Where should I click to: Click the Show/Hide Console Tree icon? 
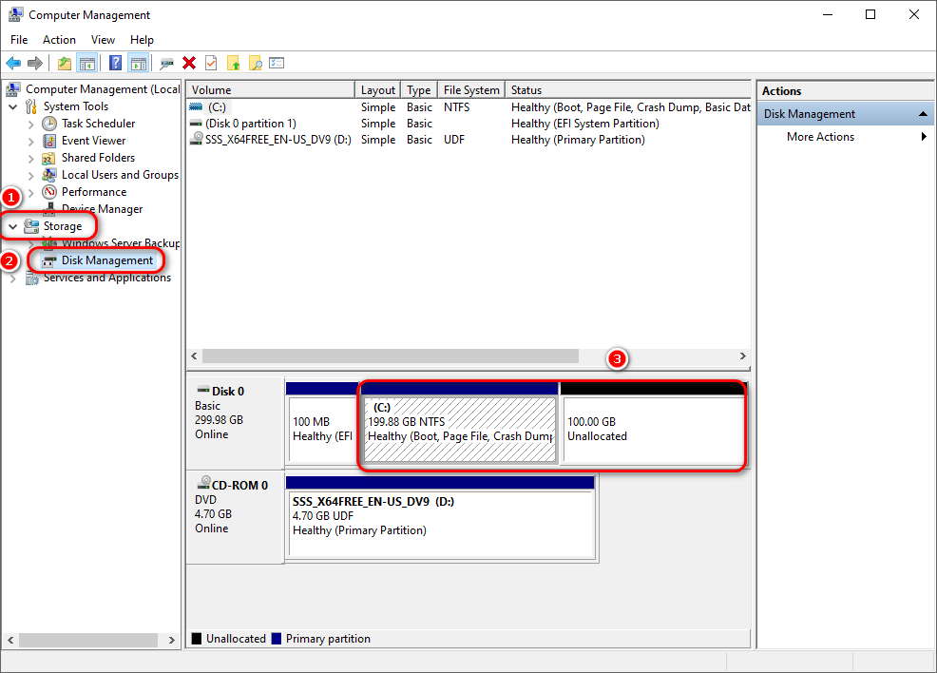[86, 63]
